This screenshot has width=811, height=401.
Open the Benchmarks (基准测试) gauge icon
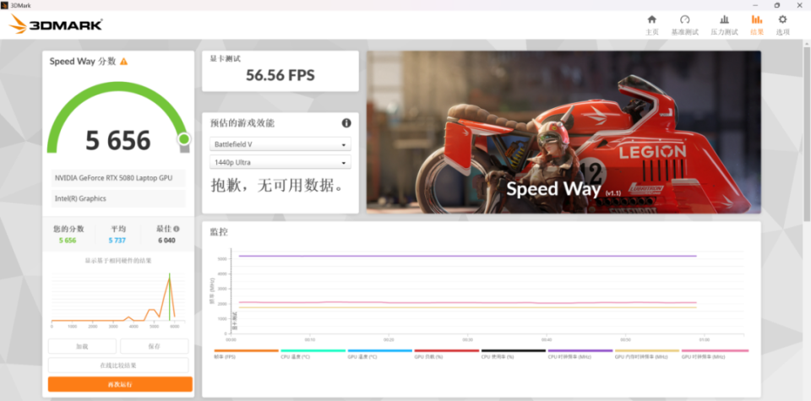[685, 19]
